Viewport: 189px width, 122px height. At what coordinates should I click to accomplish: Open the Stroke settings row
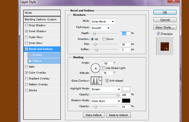point(42,90)
